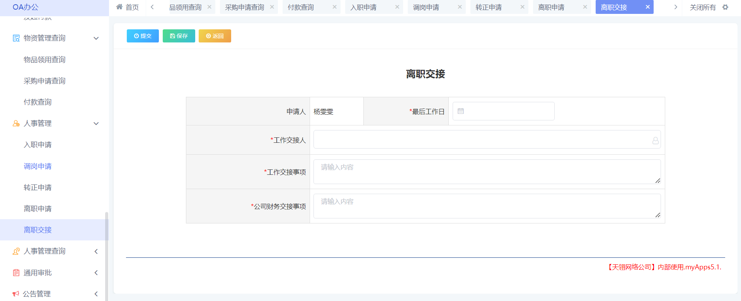Close the 付款查询 tab
This screenshot has height=301, width=741.
pyautogui.click(x=334, y=7)
